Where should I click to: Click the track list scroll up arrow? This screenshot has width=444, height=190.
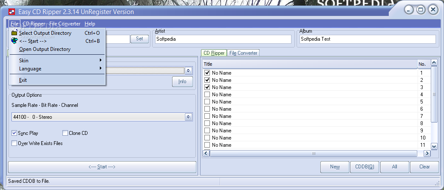tap(434, 62)
